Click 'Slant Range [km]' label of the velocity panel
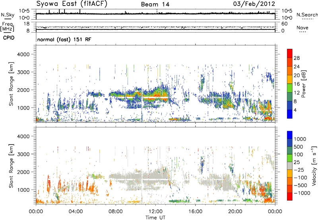318x220 pixels. (x=11, y=166)
